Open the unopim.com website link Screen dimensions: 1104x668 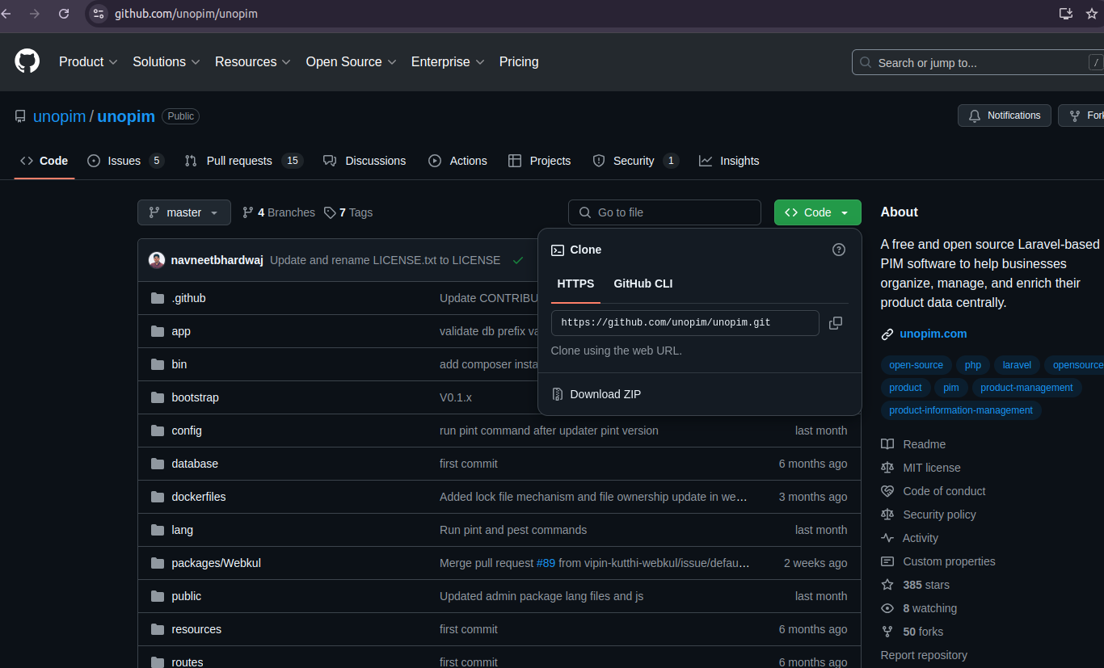click(x=933, y=334)
